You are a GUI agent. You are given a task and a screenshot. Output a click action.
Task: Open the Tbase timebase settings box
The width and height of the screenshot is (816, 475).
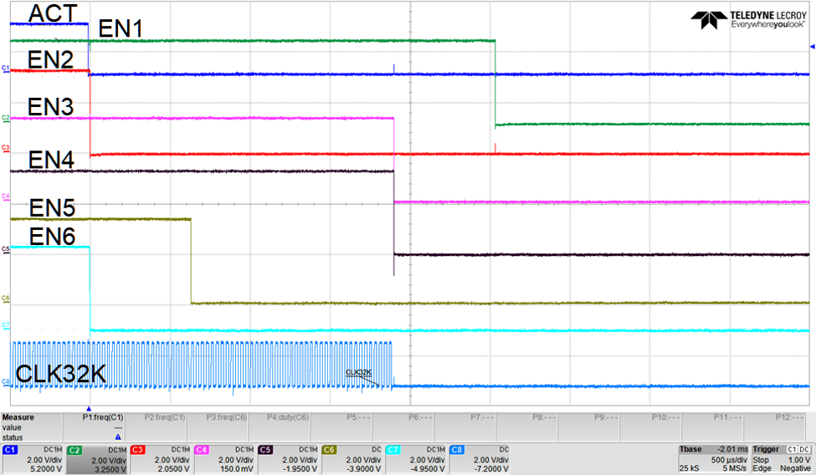click(x=712, y=459)
